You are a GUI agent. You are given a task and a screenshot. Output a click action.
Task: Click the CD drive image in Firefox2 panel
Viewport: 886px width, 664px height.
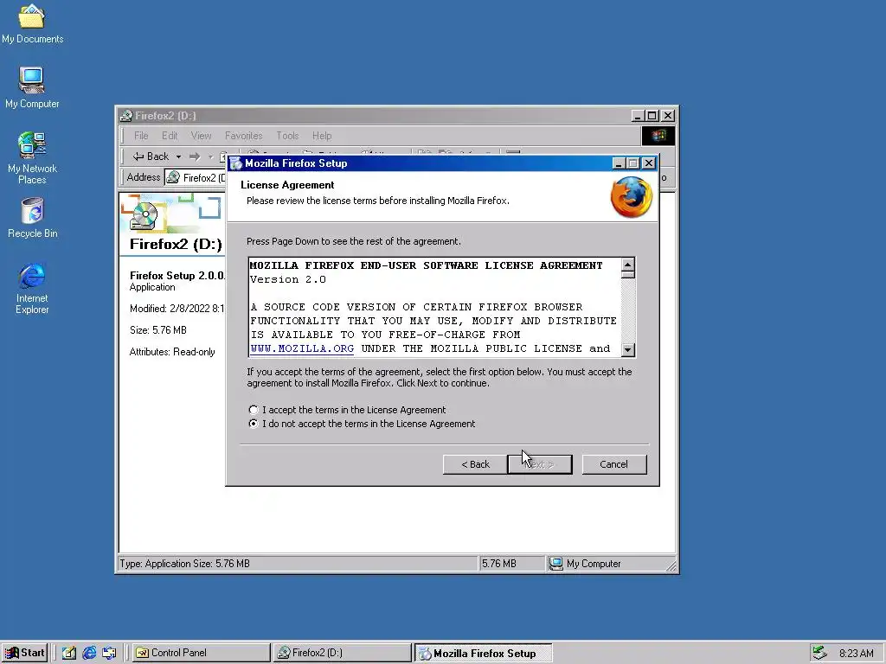click(x=144, y=217)
